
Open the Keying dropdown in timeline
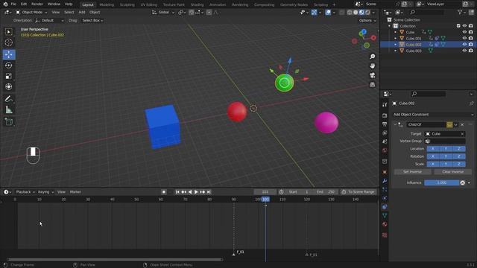click(45, 192)
